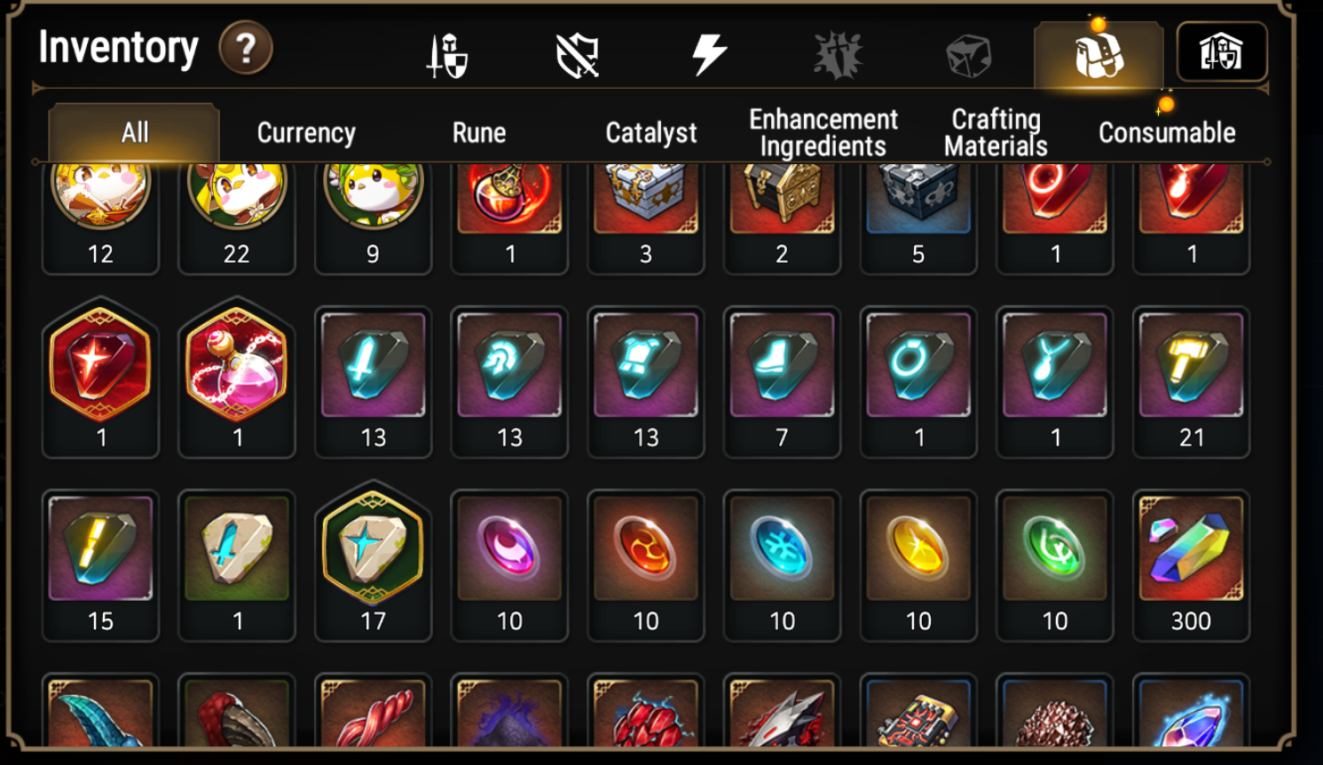Switch to the Consumable tab
Viewport: 1323px width, 765px height.
[x=1167, y=133]
